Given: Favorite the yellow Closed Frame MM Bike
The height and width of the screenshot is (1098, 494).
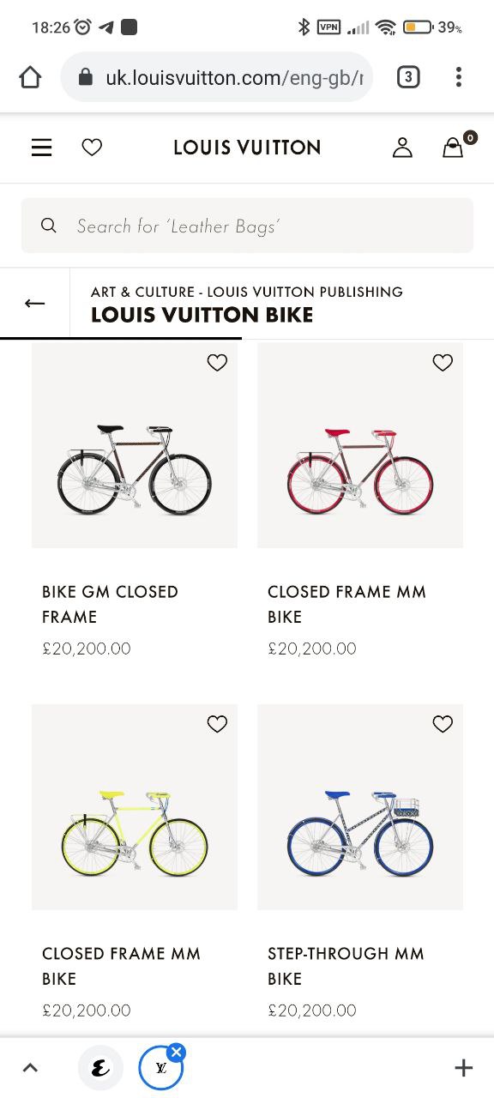Looking at the screenshot, I should [x=217, y=725].
